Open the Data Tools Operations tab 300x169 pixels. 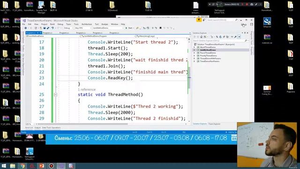[51, 128]
